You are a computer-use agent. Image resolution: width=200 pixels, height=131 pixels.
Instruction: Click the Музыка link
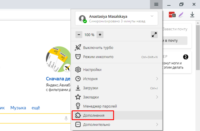(x=18, y=108)
